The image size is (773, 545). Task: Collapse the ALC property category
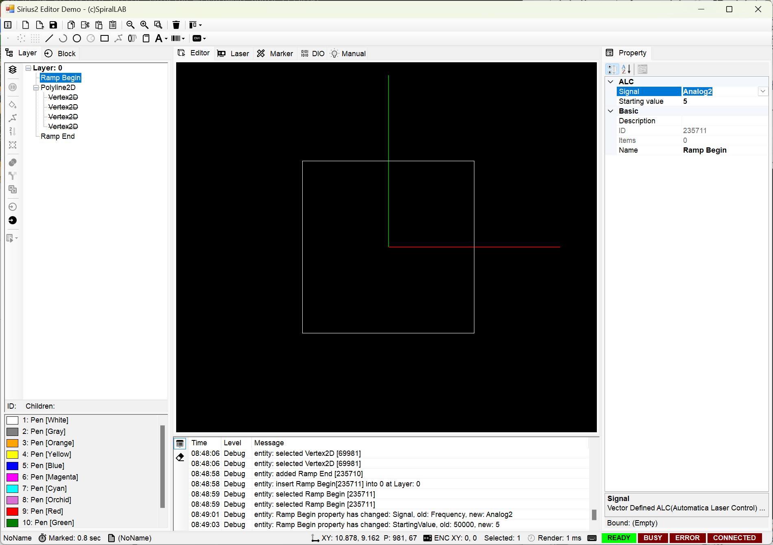(611, 82)
